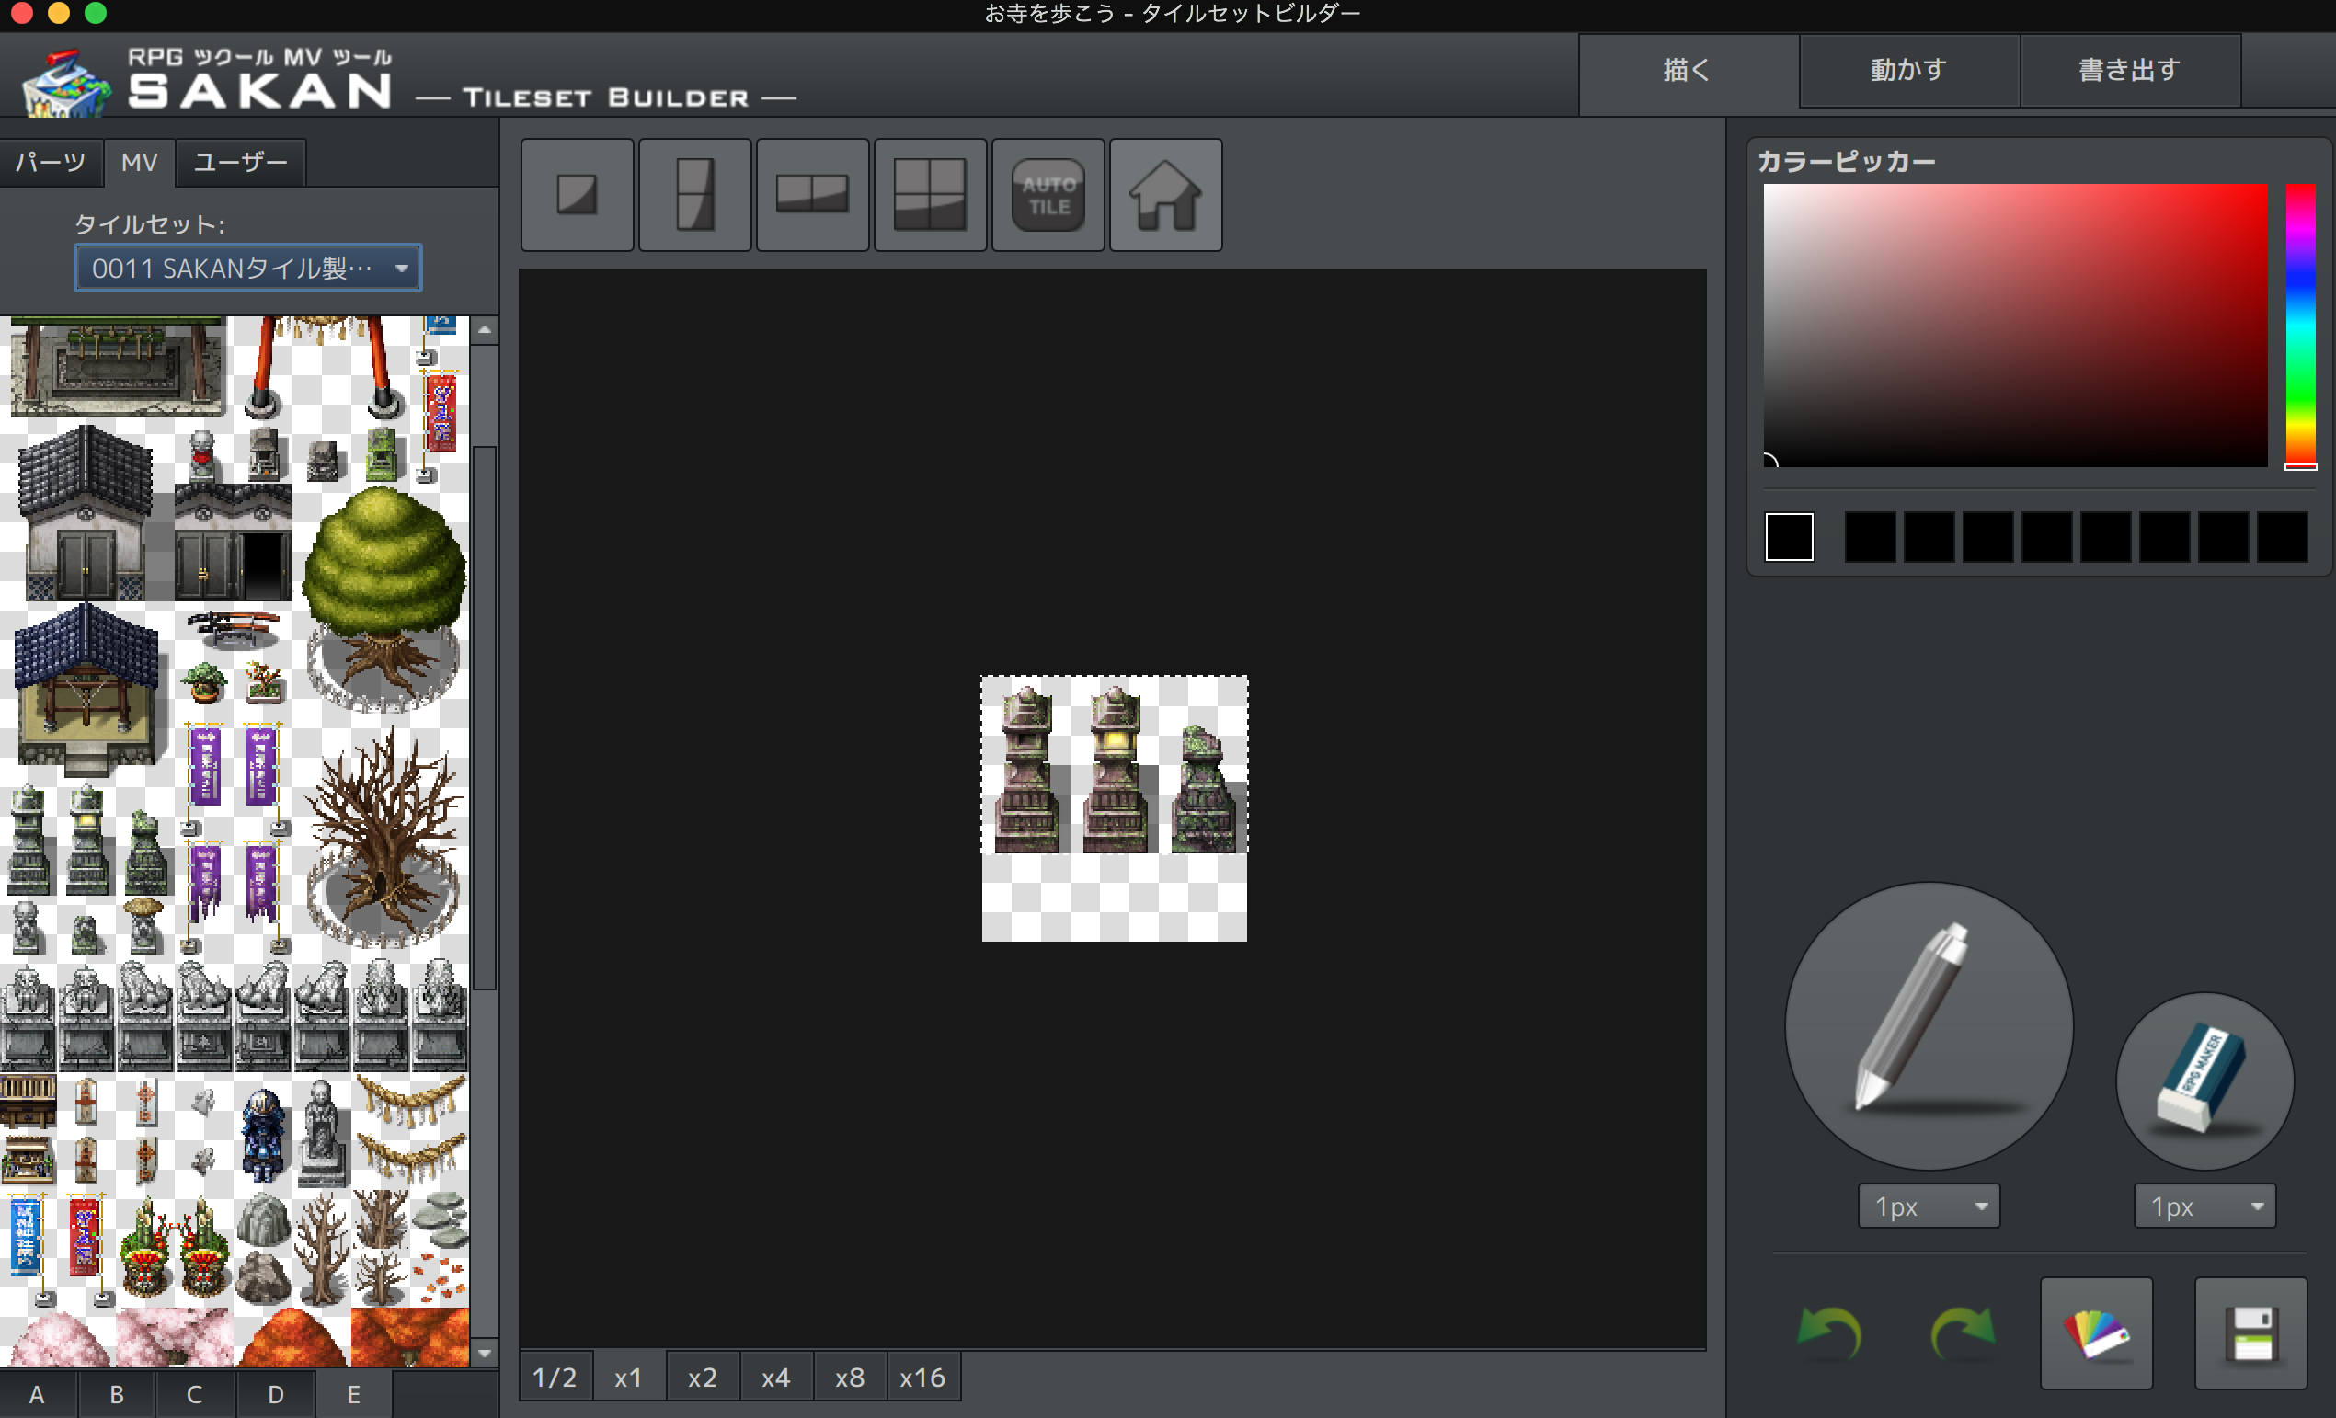Choose the AUTO TILE mode button
The image size is (2336, 1418).
[1048, 195]
